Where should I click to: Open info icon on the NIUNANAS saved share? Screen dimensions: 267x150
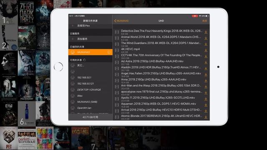109,52
